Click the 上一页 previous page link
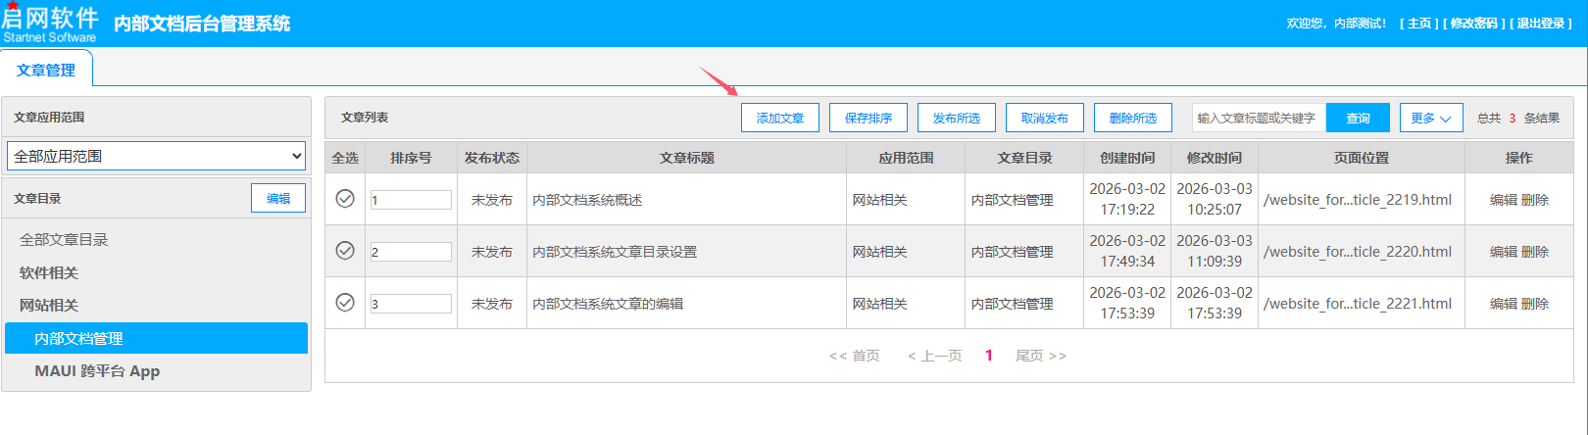The height and width of the screenshot is (435, 1588). pyautogui.click(x=935, y=356)
